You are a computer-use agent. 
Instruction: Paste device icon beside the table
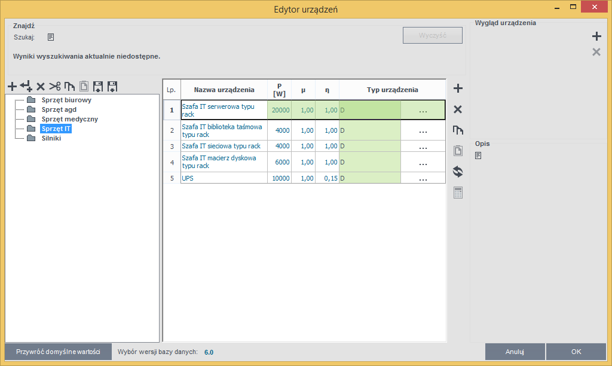click(x=458, y=151)
